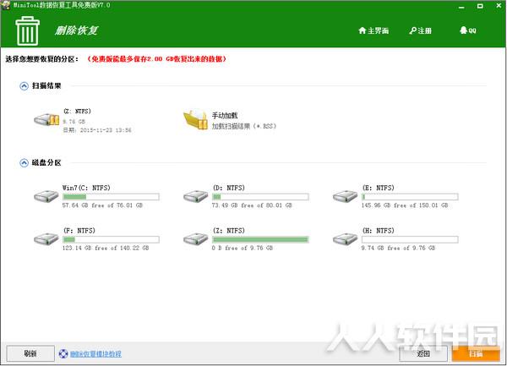Viewport: 507px width, 366px height.
Task: Click the recycle bin 删除恢复 icon
Action: point(28,31)
